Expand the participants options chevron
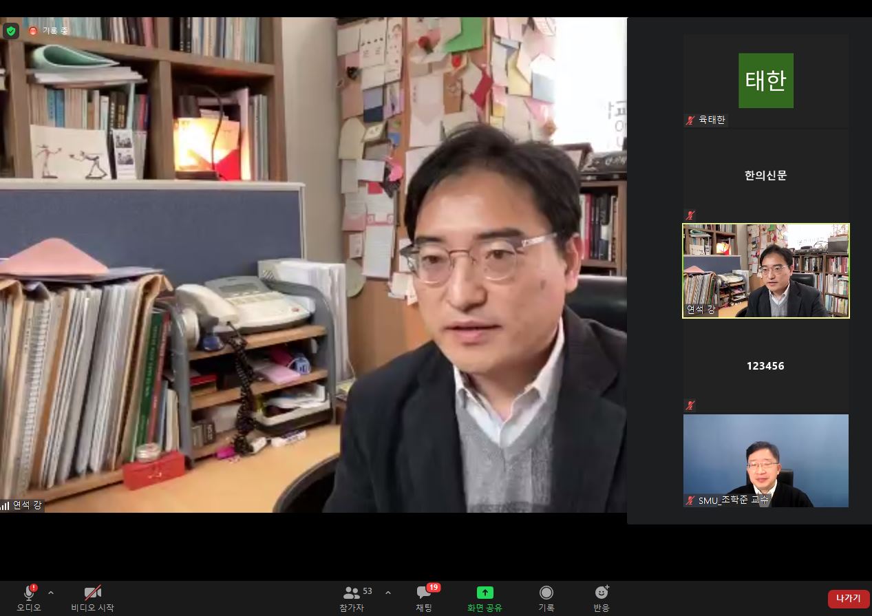 tap(388, 593)
